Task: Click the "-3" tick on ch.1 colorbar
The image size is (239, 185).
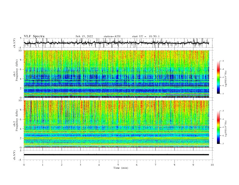Action: (223, 61)
